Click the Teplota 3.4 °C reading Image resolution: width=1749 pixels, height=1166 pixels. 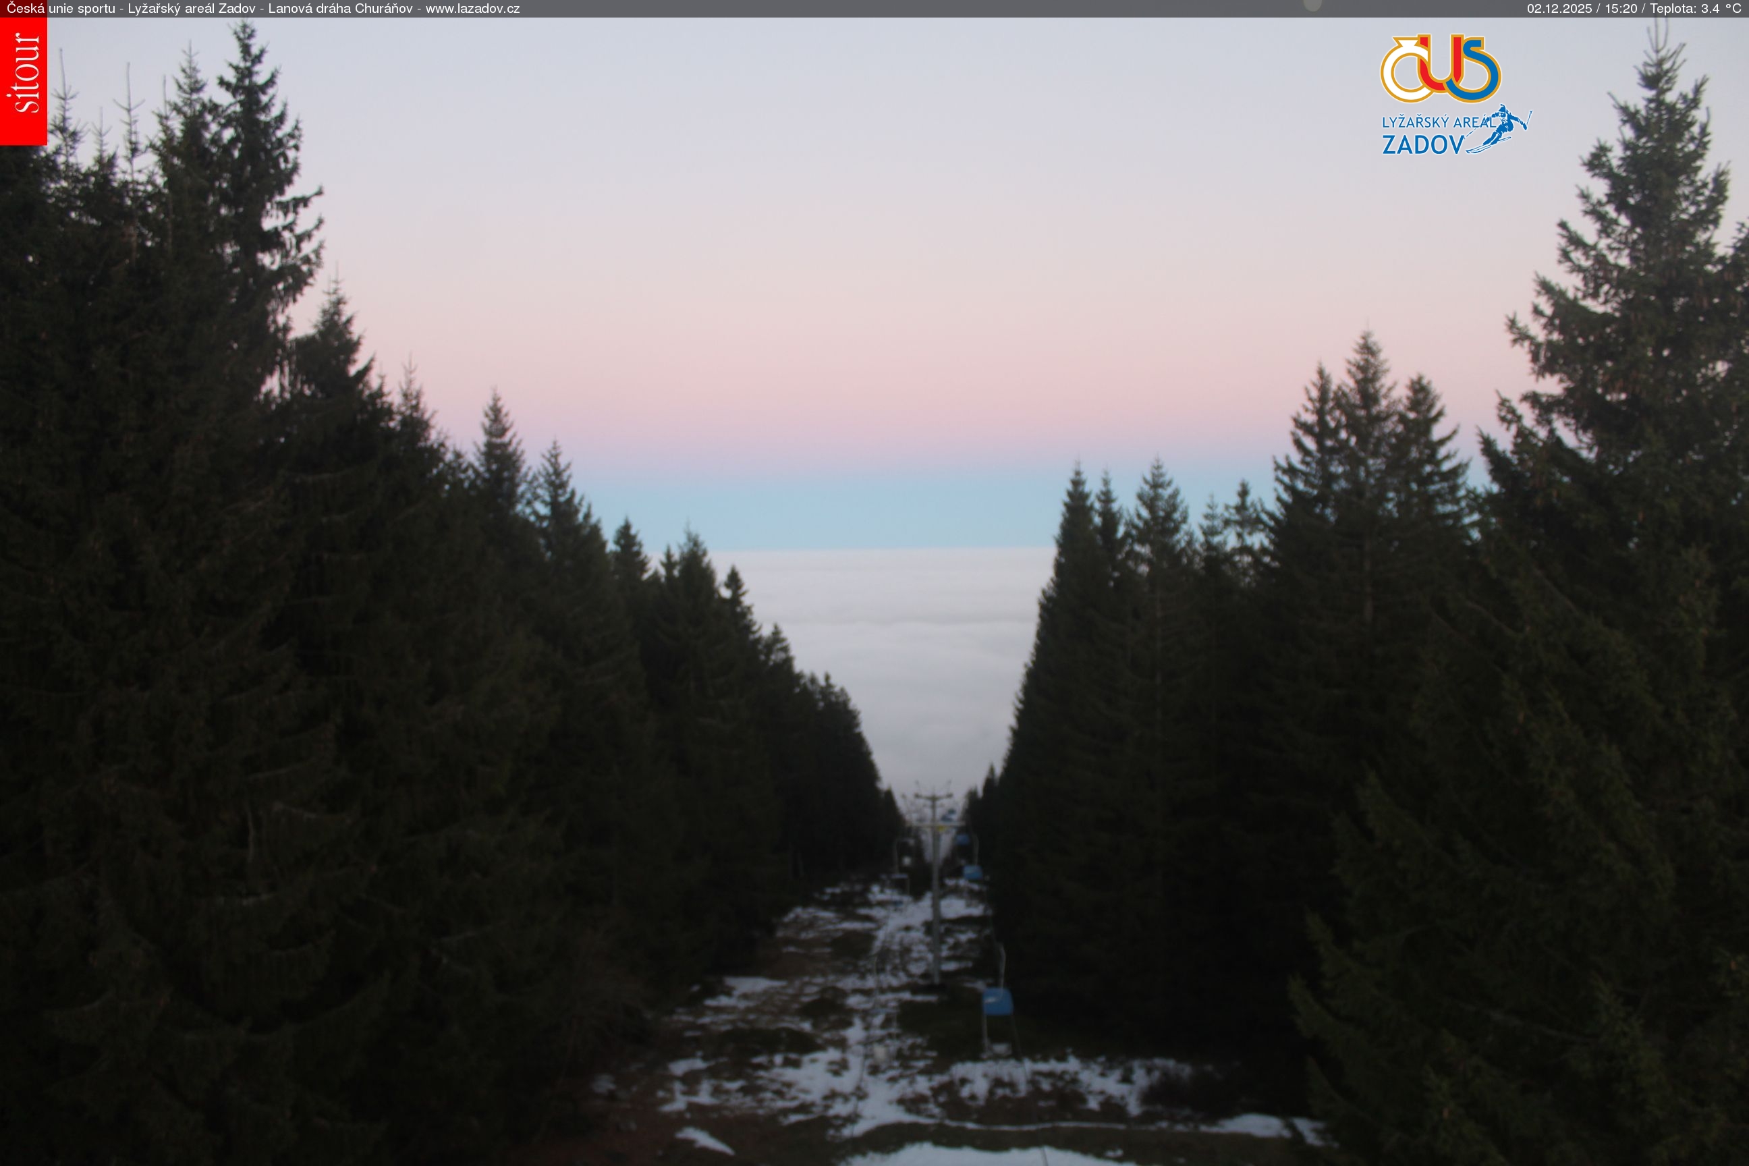pyautogui.click(x=1695, y=8)
